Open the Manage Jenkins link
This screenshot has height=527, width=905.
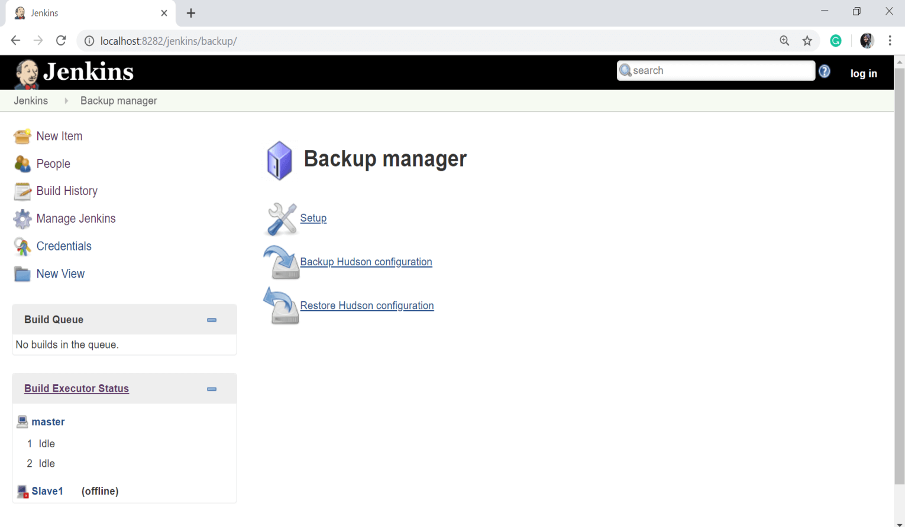point(76,219)
